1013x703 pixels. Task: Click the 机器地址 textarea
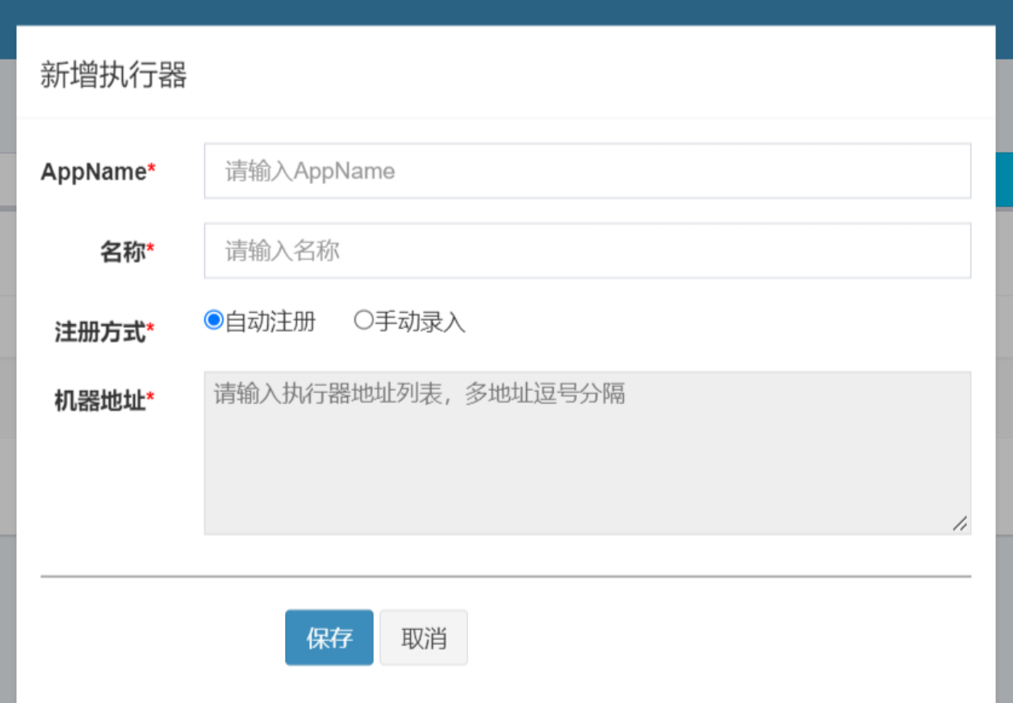[x=587, y=452]
